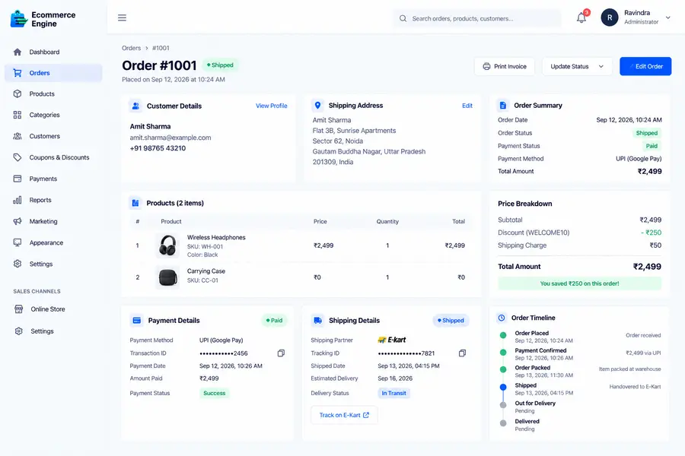The height and width of the screenshot is (456, 685).
Task: Click the Customers people icon
Action: 18,136
